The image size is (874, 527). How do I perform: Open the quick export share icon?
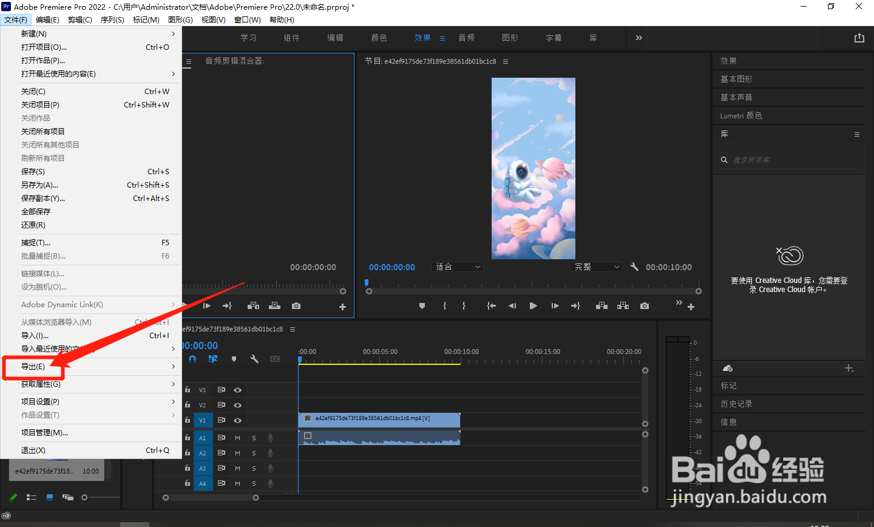pyautogui.click(x=859, y=38)
